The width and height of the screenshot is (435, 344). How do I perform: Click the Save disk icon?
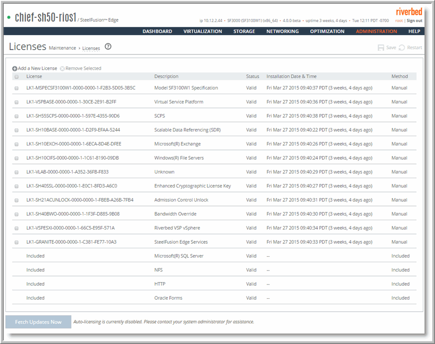pyautogui.click(x=381, y=48)
